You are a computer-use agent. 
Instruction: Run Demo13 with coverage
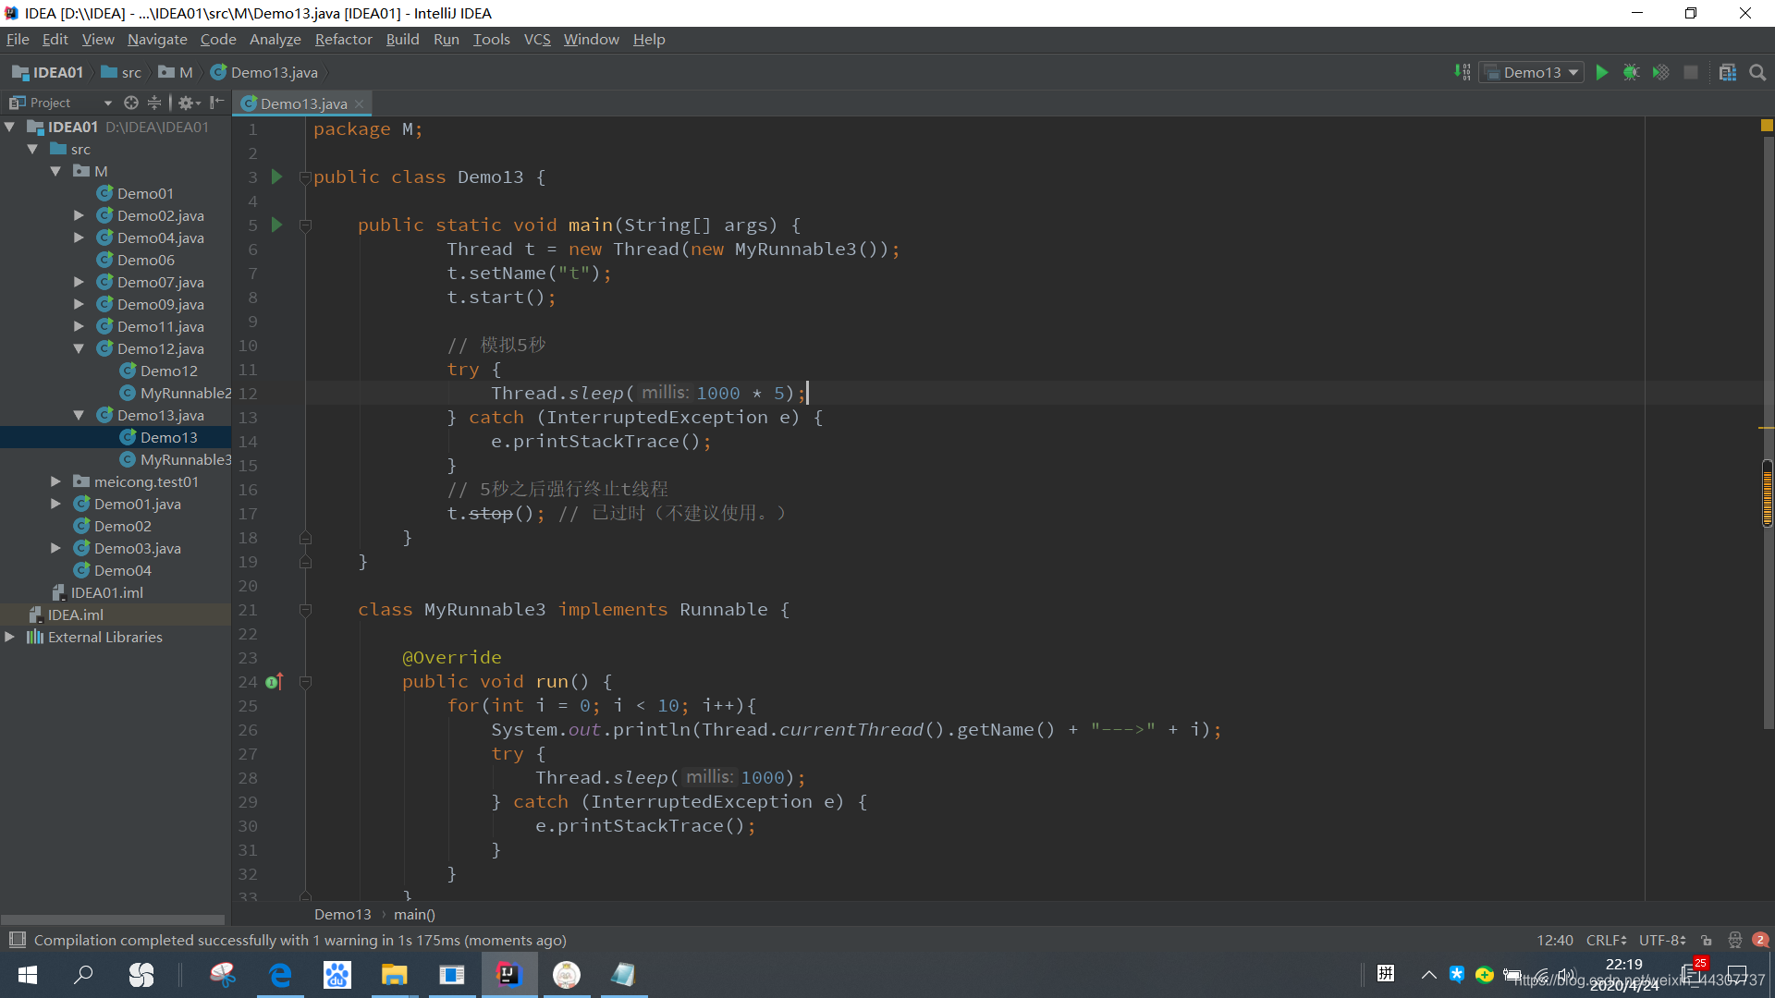tap(1661, 72)
